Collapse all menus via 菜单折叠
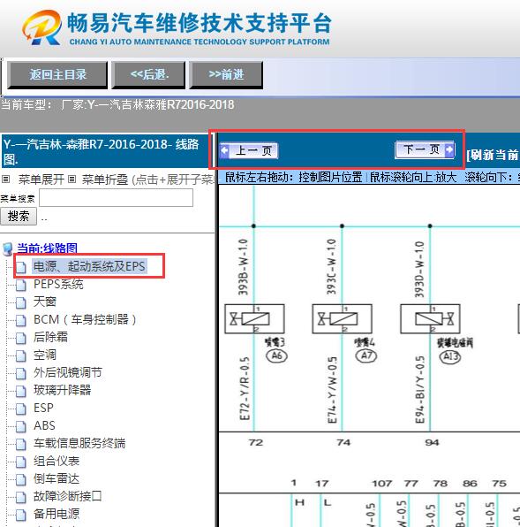Image resolution: width=520 pixels, height=527 pixels. tap(105, 179)
